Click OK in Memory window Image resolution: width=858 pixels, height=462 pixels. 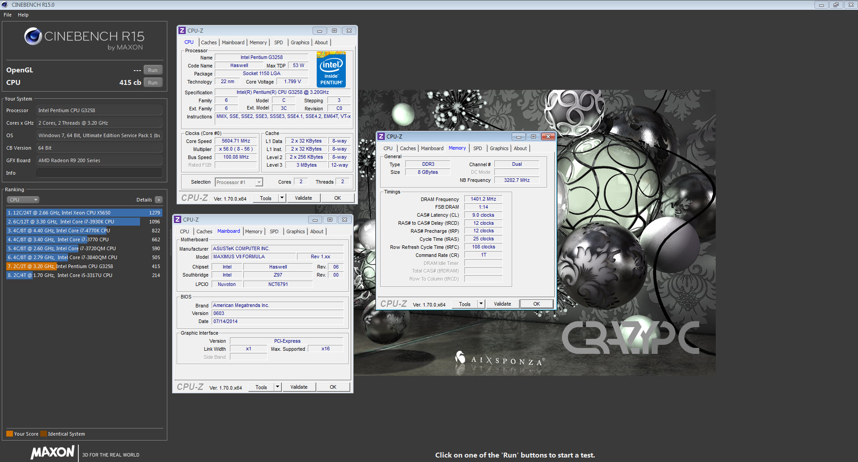[x=537, y=304]
